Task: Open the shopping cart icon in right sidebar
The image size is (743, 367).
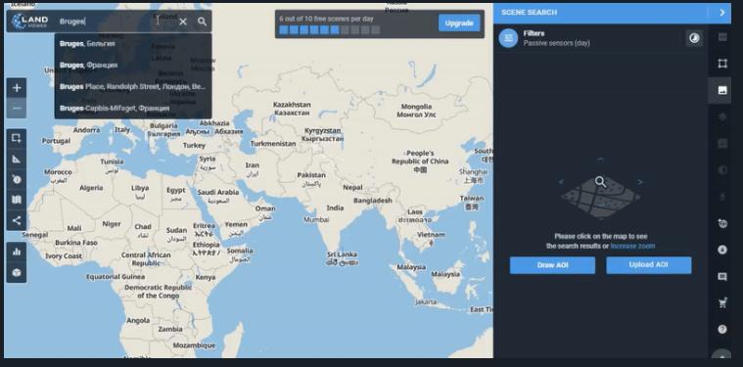Action: pos(722,303)
